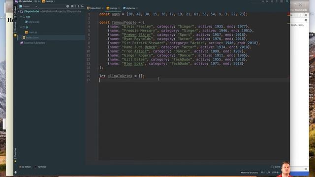Switch to the main.js editor tab

[x=113, y=8]
